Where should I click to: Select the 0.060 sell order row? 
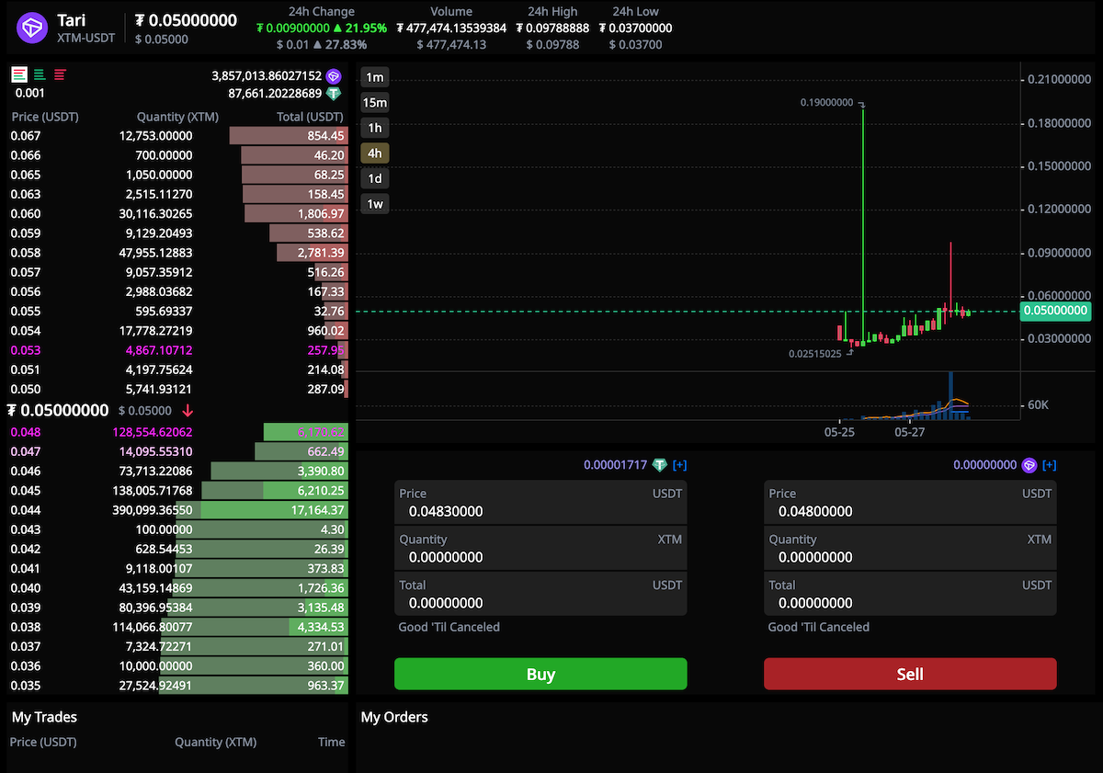177,213
